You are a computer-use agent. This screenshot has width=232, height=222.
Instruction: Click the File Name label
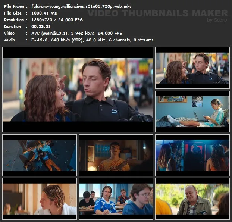pos(14,6)
